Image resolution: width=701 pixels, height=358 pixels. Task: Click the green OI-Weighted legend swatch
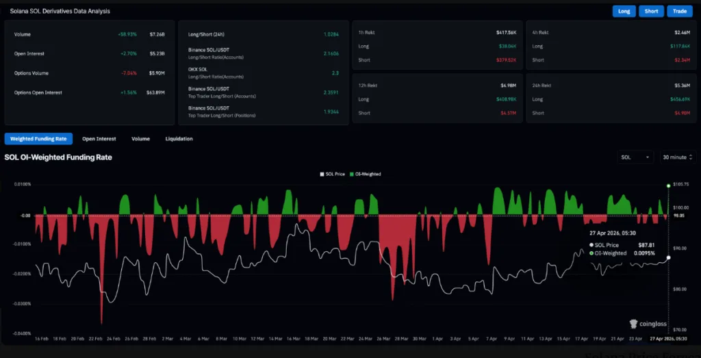[351, 174]
